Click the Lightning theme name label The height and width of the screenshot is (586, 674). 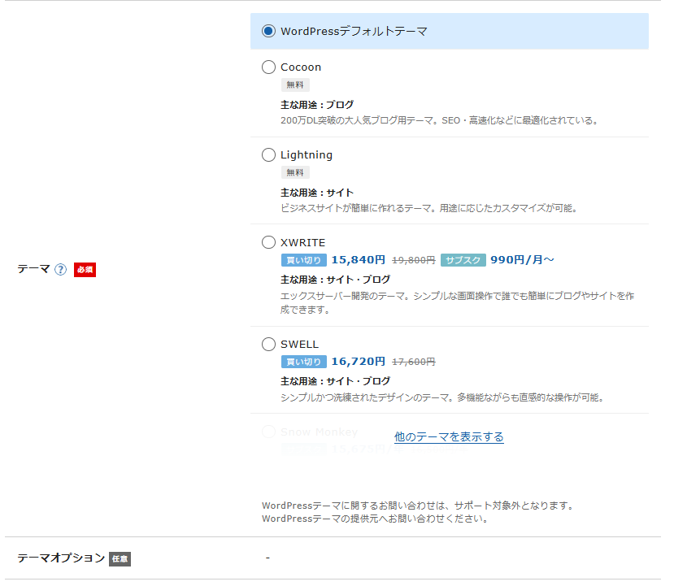pos(307,155)
